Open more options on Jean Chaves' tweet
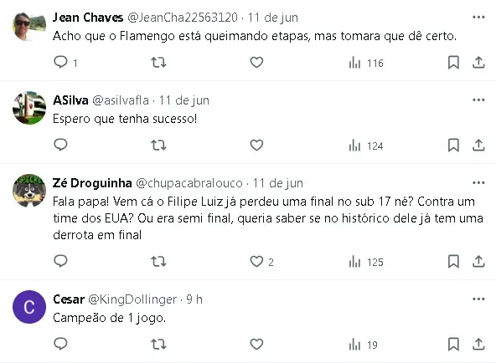 (x=478, y=18)
